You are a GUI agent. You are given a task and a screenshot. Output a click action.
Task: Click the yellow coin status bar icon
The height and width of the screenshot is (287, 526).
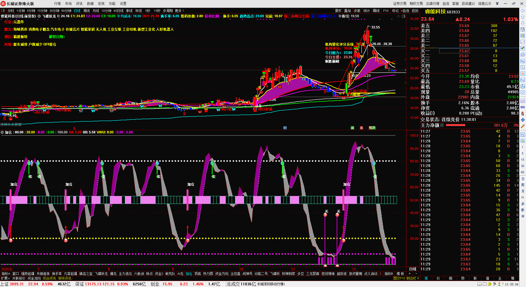pos(490,284)
